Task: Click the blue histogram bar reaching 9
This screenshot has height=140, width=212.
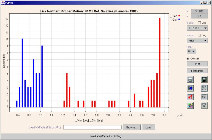Action: pyautogui.click(x=42, y=76)
